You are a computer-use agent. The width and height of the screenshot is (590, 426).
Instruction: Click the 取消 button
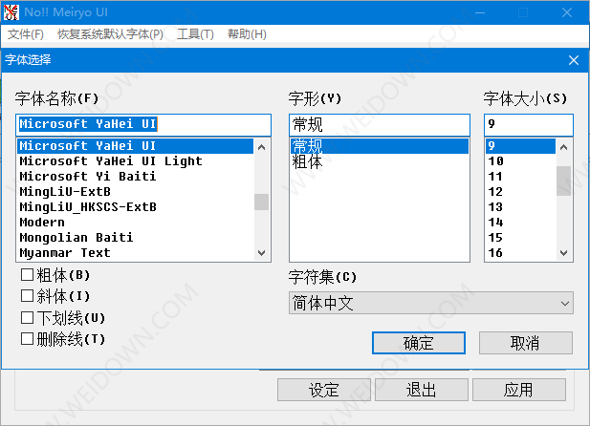pyautogui.click(x=526, y=343)
